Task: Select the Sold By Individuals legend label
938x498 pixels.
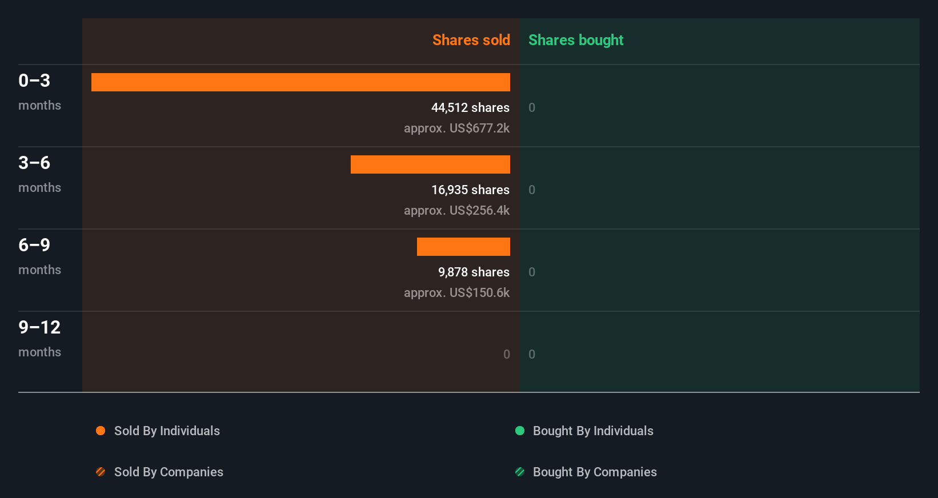Action: point(167,431)
